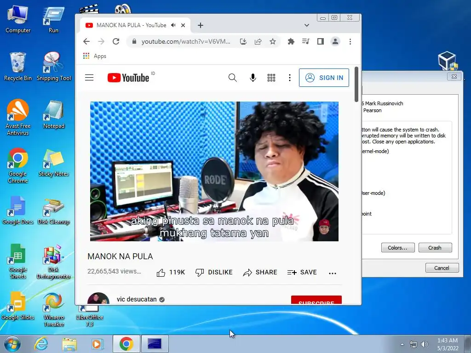
Task: Click the SIGN IN button on YouTube
Action: pyautogui.click(x=324, y=78)
